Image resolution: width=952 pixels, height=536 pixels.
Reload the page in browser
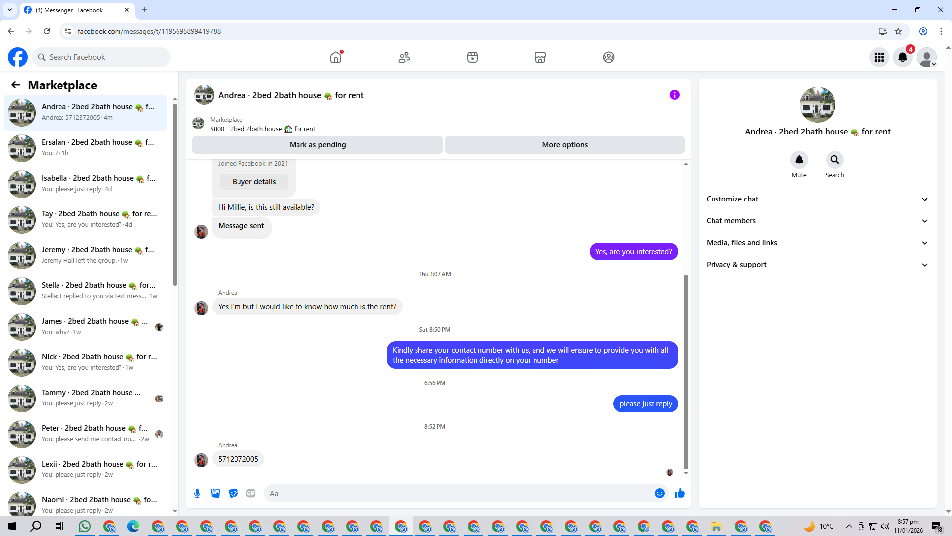(47, 31)
